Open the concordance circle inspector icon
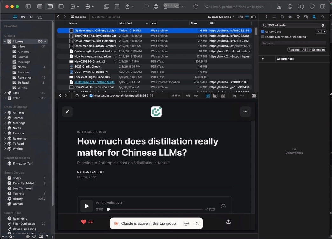The width and height of the screenshot is (332, 239). 290,17
